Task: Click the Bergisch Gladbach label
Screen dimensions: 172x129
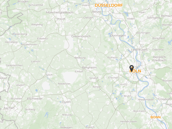Action: [159, 59]
